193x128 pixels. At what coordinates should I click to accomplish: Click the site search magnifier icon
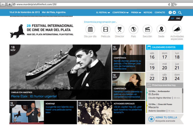pyautogui.click(x=180, y=12)
